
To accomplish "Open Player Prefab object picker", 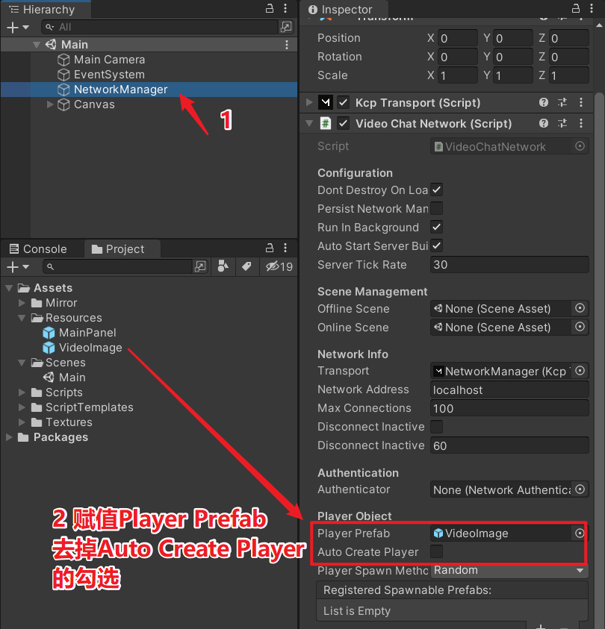I will point(580,533).
